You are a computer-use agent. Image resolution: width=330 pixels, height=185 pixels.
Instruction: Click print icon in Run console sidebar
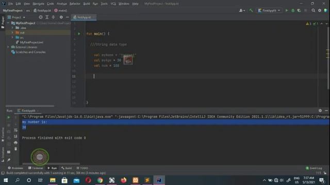coord(15,143)
